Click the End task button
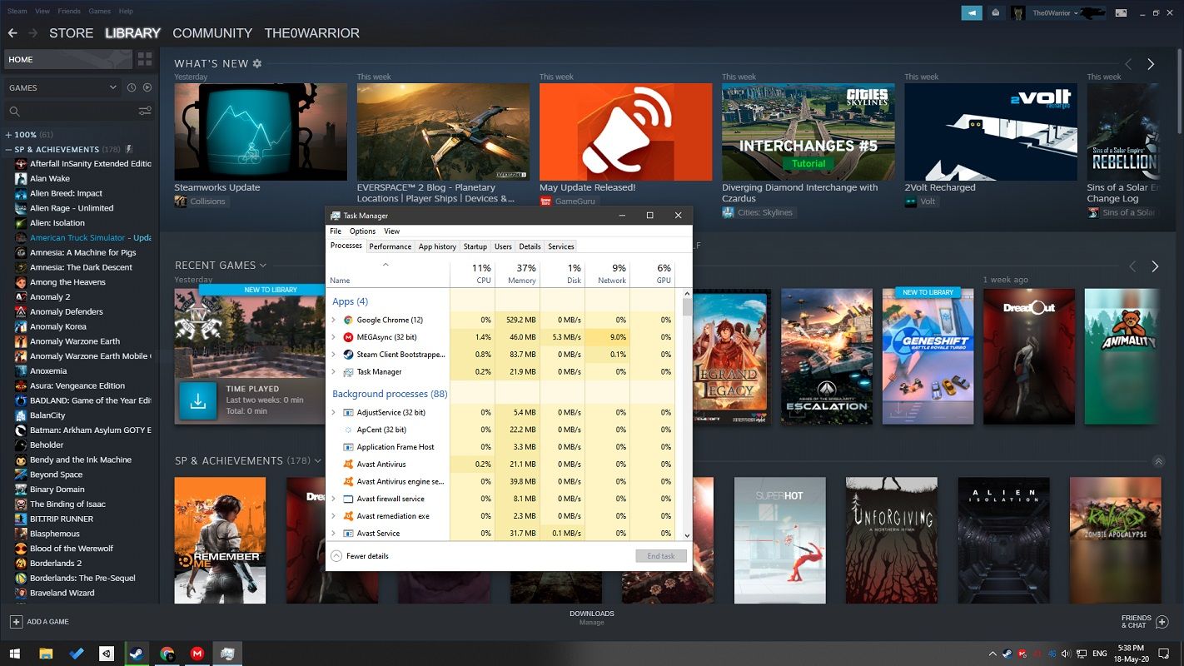Image resolution: width=1184 pixels, height=666 pixels. (x=661, y=556)
